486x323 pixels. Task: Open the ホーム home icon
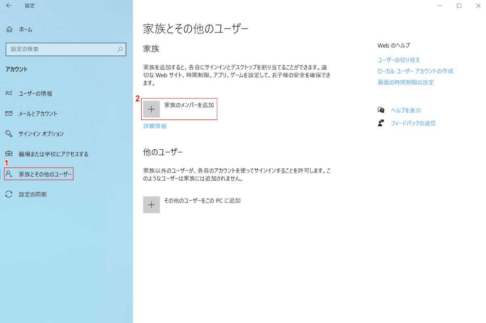tap(9, 29)
